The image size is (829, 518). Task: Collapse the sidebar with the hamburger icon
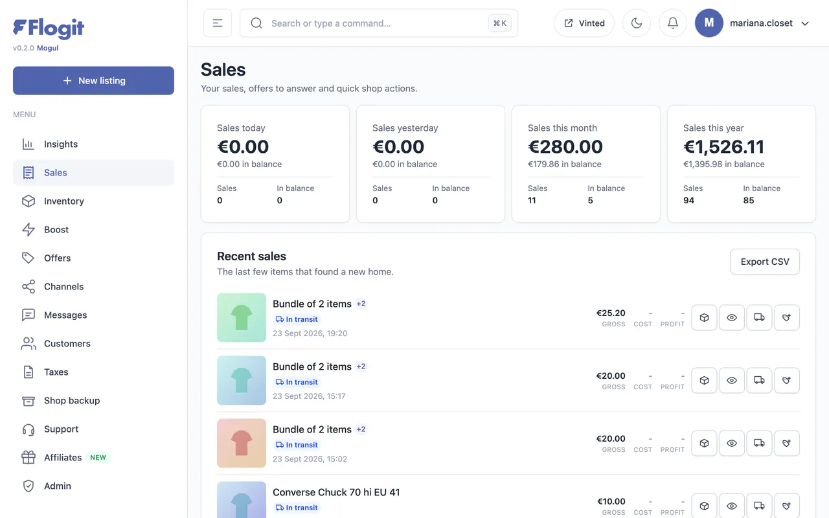(x=218, y=23)
